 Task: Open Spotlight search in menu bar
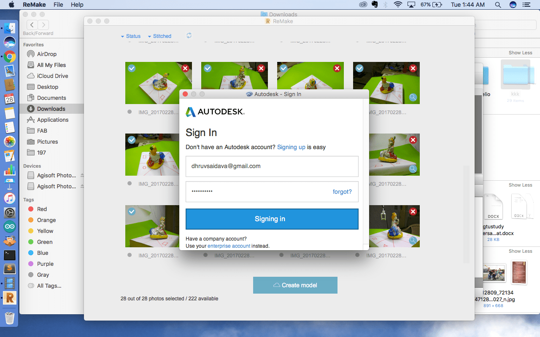[498, 5]
